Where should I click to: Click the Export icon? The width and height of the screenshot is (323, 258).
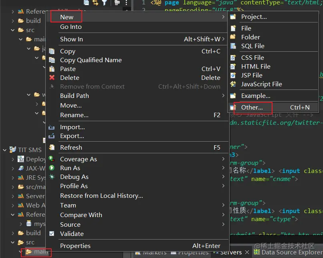pos(52,136)
